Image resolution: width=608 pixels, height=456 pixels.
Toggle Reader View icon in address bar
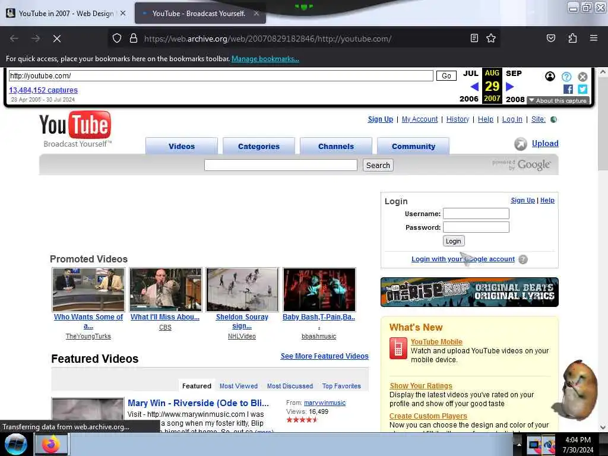[474, 38]
